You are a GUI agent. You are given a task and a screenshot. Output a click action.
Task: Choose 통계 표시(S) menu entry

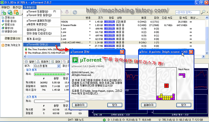click(42, 39)
